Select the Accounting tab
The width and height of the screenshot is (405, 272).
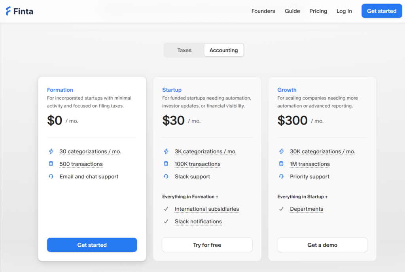click(x=223, y=50)
